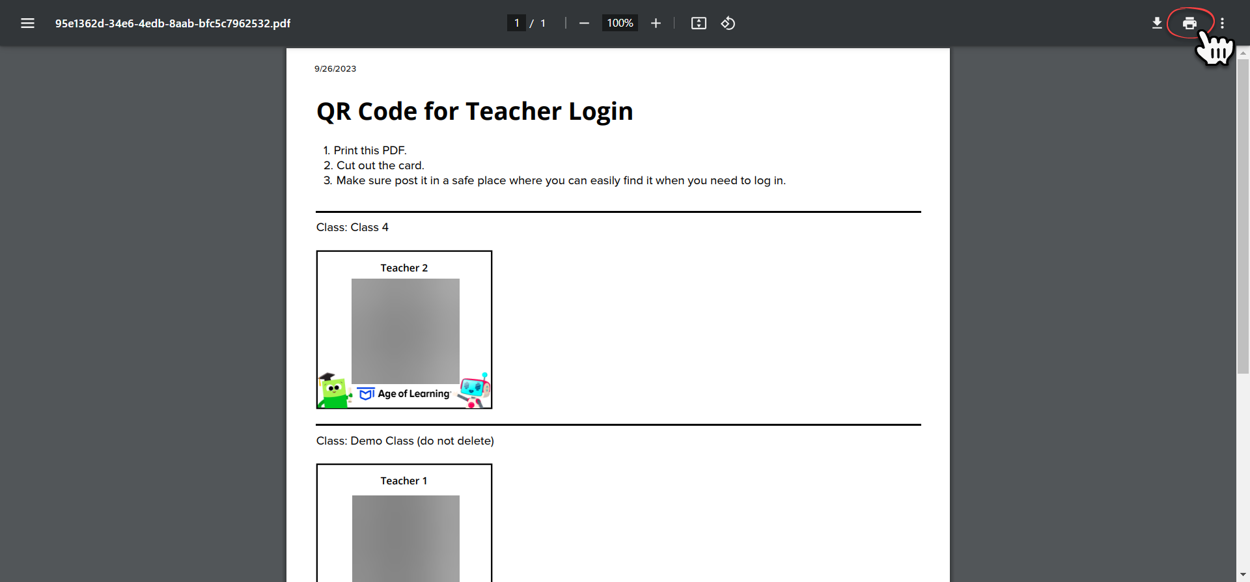1250x582 pixels.
Task: Click the green mascot character on the card
Action: [x=334, y=391]
